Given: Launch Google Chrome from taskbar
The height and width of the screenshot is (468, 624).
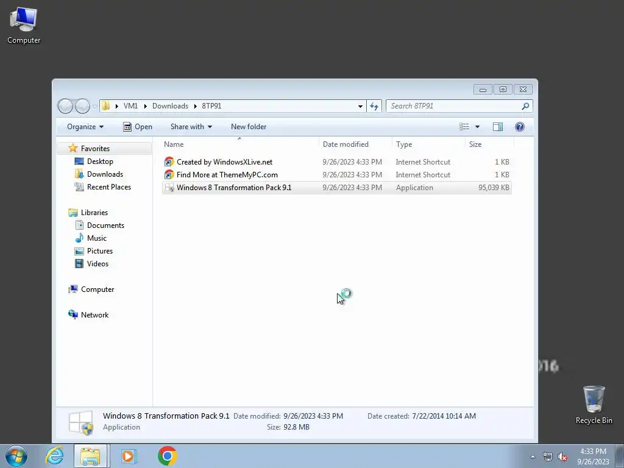Looking at the screenshot, I should 167,456.
